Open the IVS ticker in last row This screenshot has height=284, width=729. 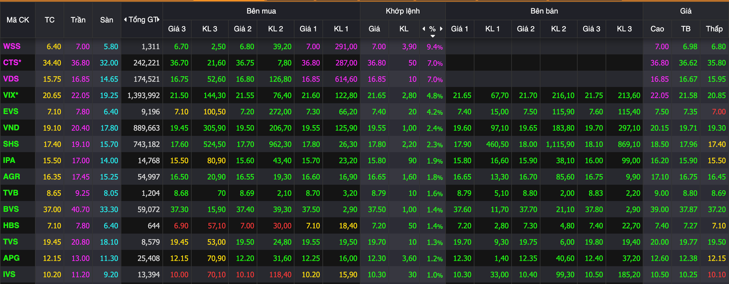coord(10,275)
